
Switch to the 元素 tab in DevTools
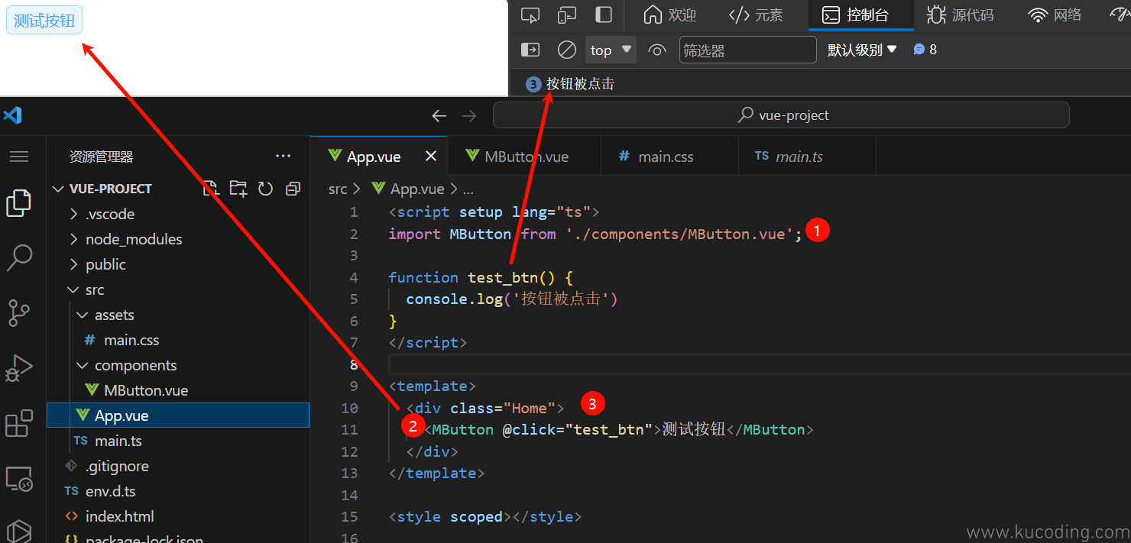tap(756, 15)
